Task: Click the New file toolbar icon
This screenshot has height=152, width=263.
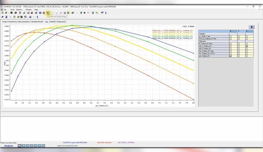Action: tap(3, 13)
